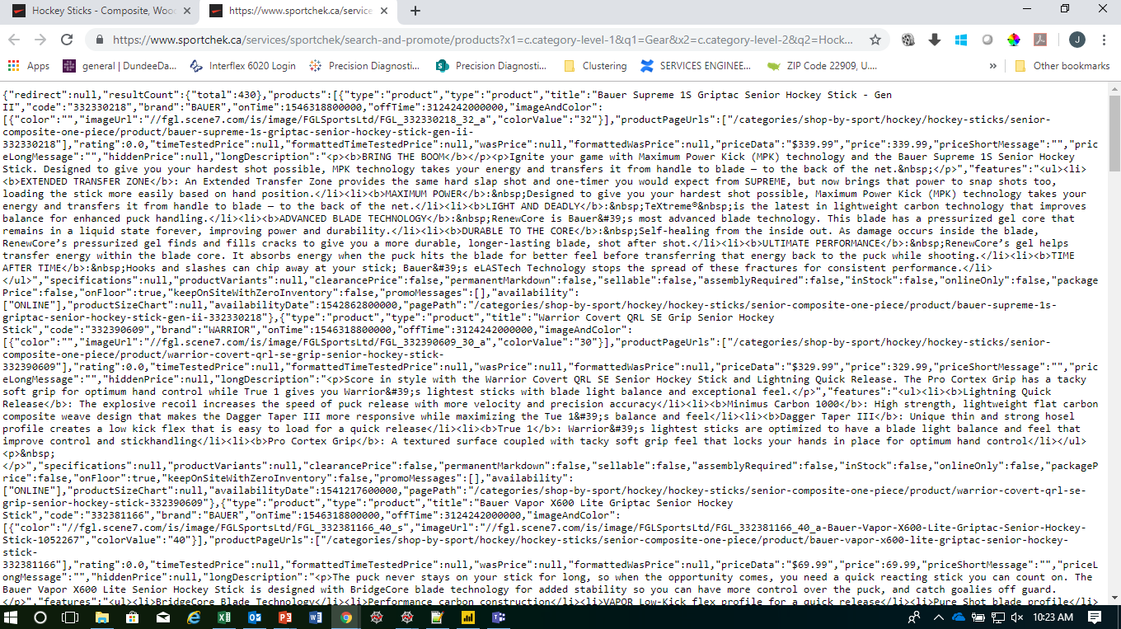Image resolution: width=1121 pixels, height=629 pixels.
Task: Open the general | DundeeDa... bookmark
Action: coord(120,66)
